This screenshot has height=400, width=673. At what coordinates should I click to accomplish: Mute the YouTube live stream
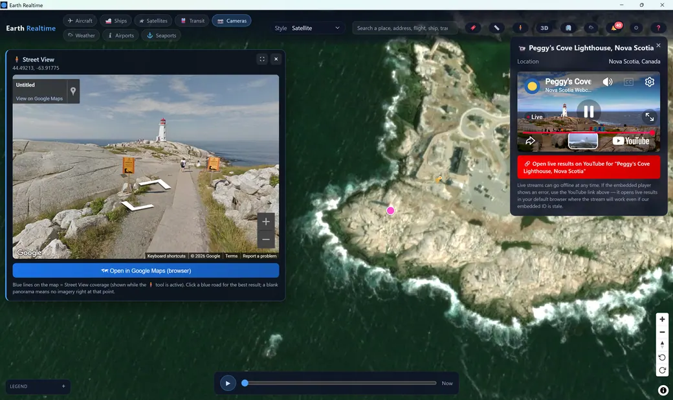click(x=608, y=82)
